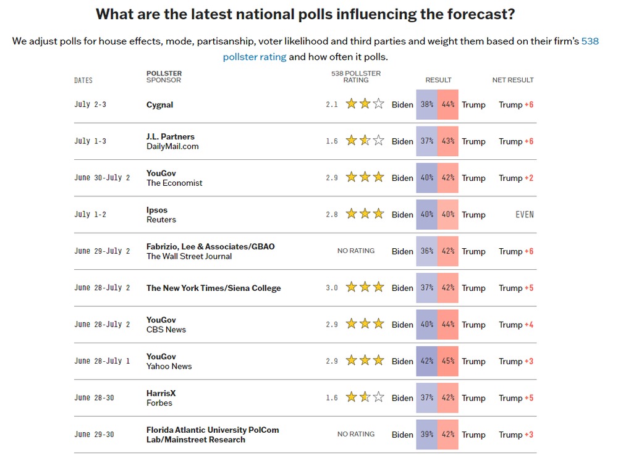618x455 pixels.
Task: Open the 538 pollster rating link
Action: tap(411, 49)
